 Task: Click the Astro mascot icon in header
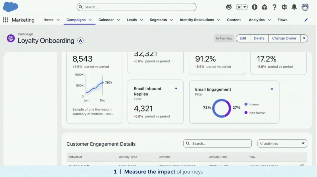pos(229,7)
